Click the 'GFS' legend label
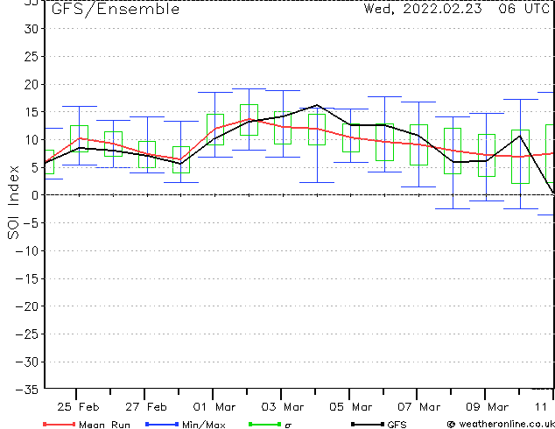Screen dimensions: 555x429 pos(397,425)
